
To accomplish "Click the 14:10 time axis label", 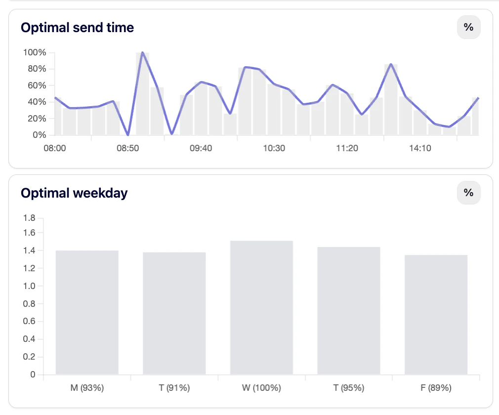I will (420, 148).
